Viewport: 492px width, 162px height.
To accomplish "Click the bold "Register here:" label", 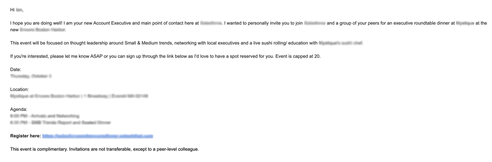I will click(25, 136).
